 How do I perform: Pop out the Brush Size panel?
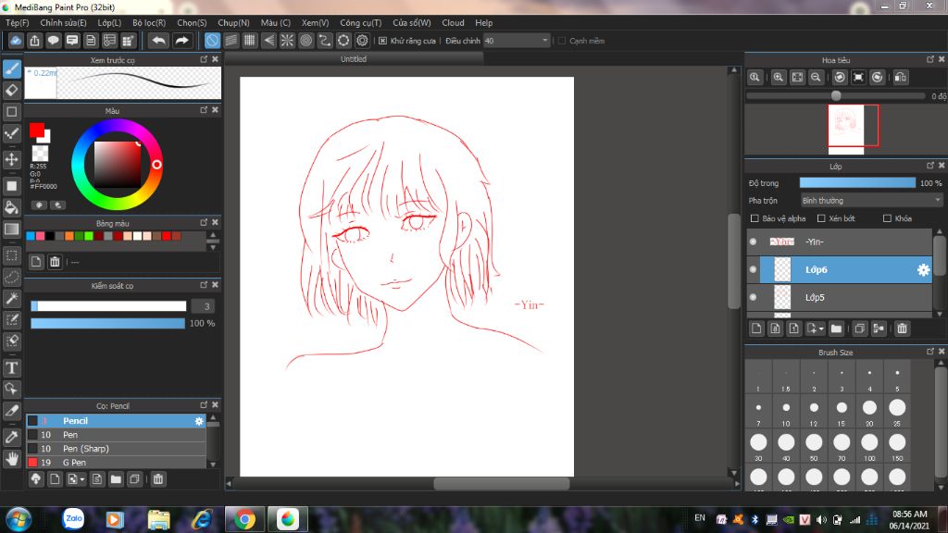pyautogui.click(x=930, y=352)
